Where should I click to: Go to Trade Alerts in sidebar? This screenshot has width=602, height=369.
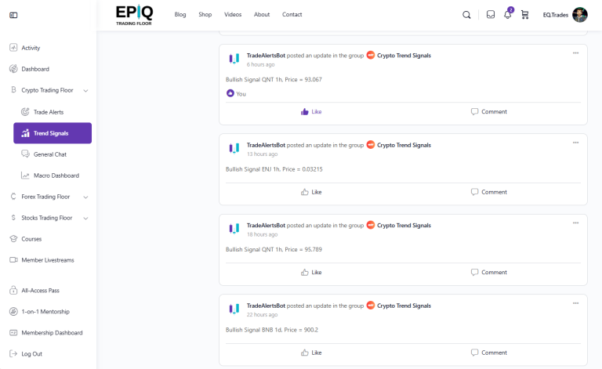(x=48, y=112)
